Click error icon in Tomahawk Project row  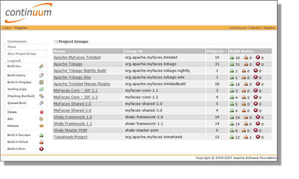[x=258, y=137]
